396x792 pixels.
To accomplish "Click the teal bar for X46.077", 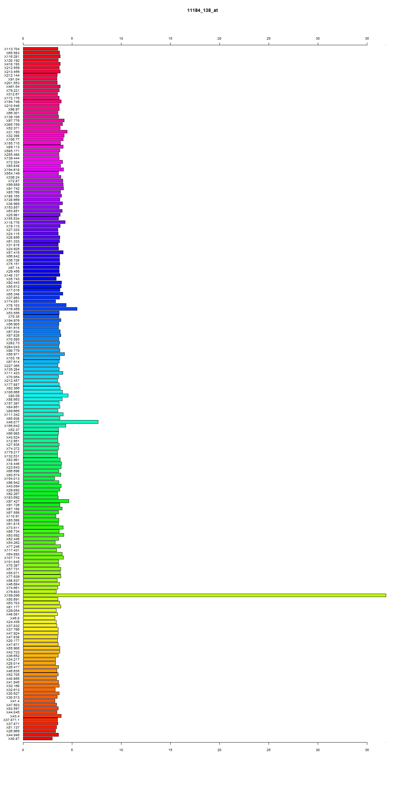I will (61, 422).
